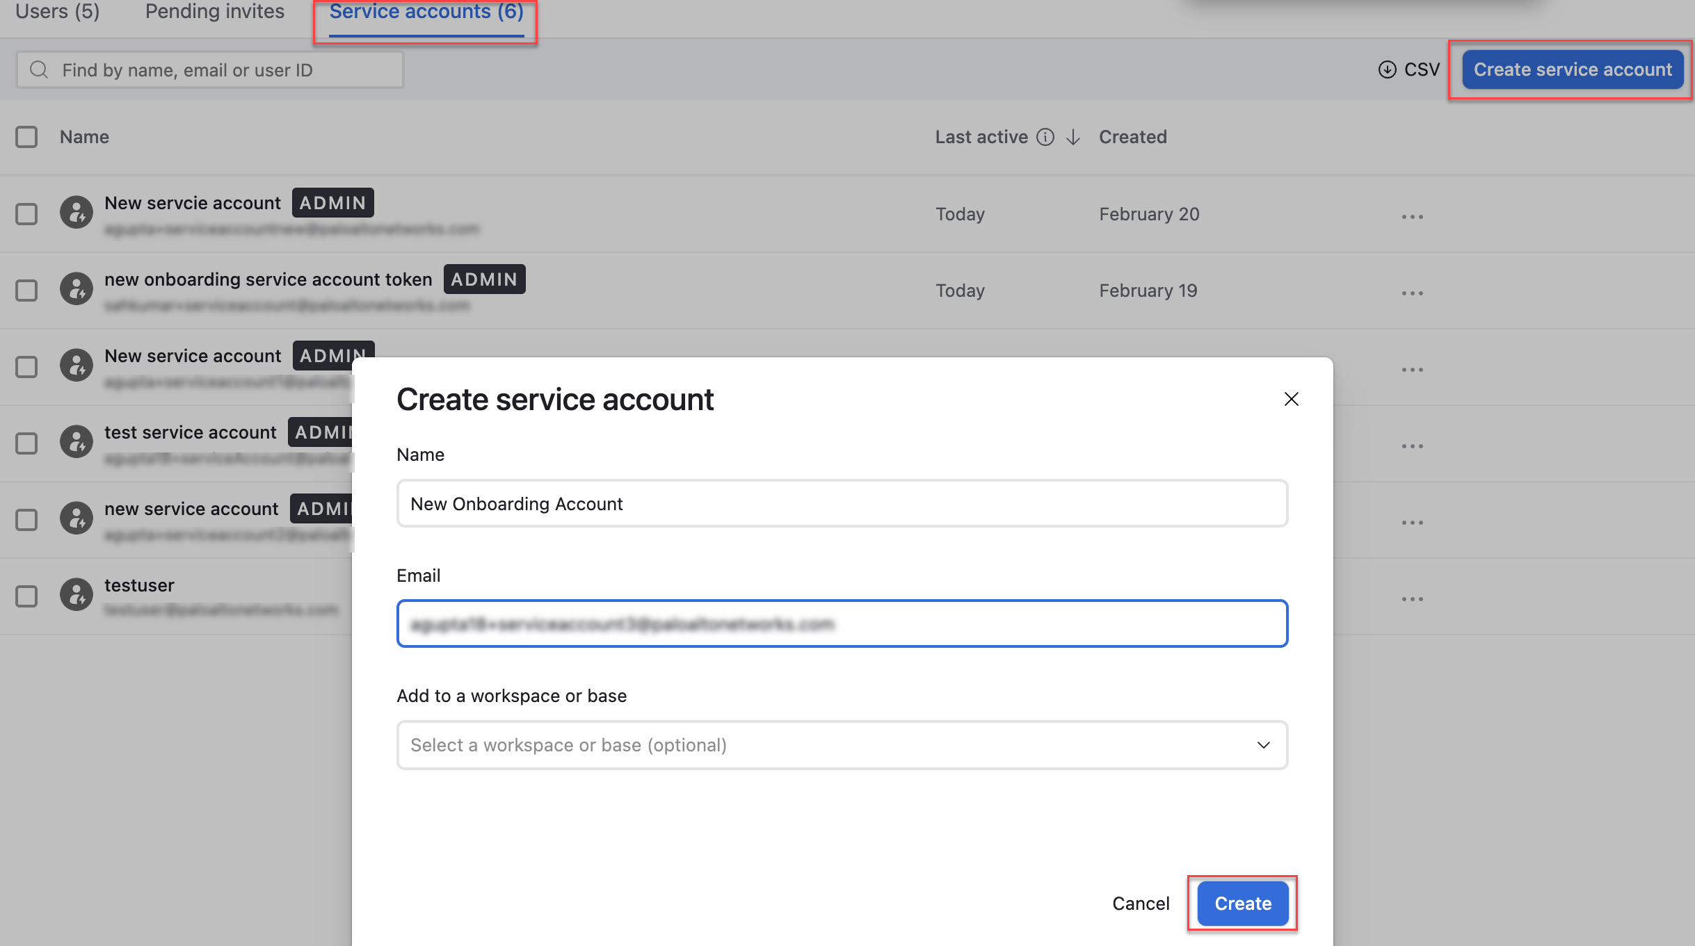Click the Last active sort arrow
Screen dimensions: 1695x946
pos(1073,137)
